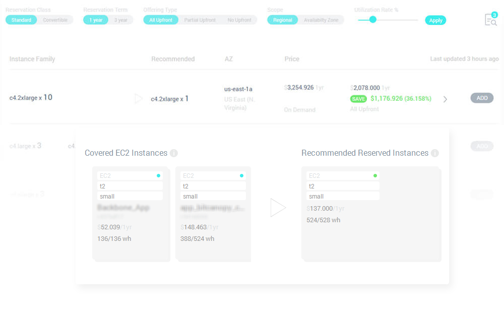Click info icon beside Covered EC2 Instances
This screenshot has height=318, width=504.
pyautogui.click(x=174, y=153)
